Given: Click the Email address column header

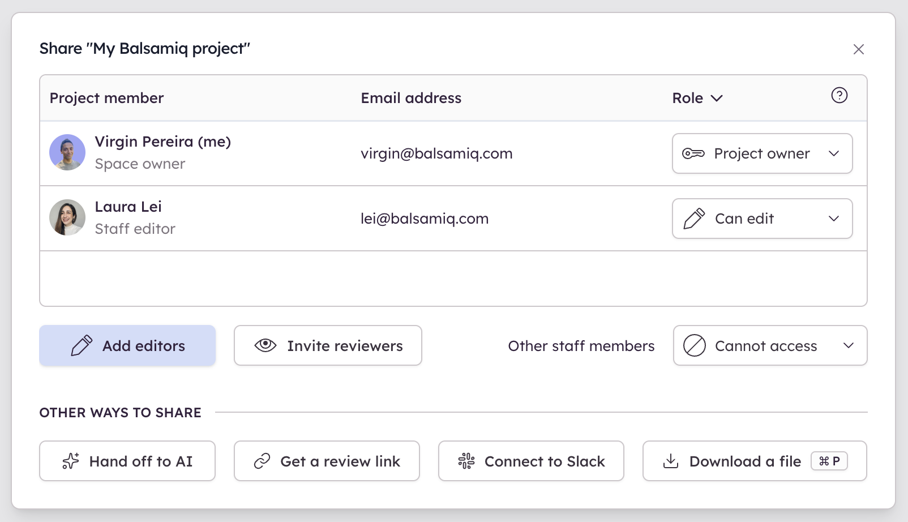Looking at the screenshot, I should [x=411, y=98].
